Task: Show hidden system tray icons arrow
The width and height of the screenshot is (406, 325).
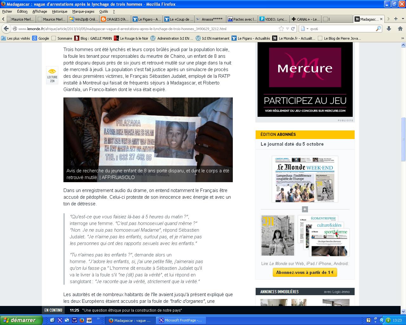Action: (x=383, y=320)
